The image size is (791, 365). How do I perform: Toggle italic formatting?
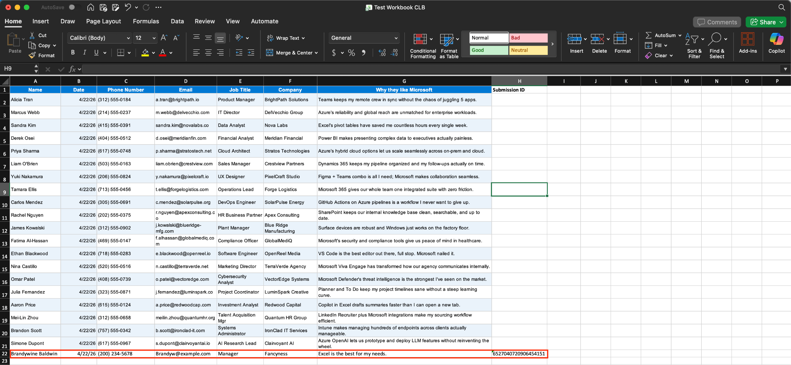(84, 52)
